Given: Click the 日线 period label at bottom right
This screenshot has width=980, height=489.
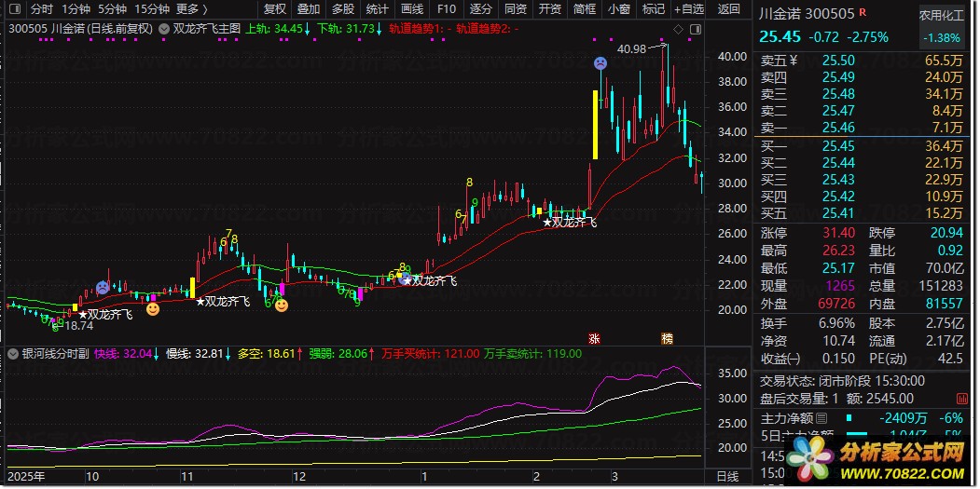Looking at the screenshot, I should 726,477.
